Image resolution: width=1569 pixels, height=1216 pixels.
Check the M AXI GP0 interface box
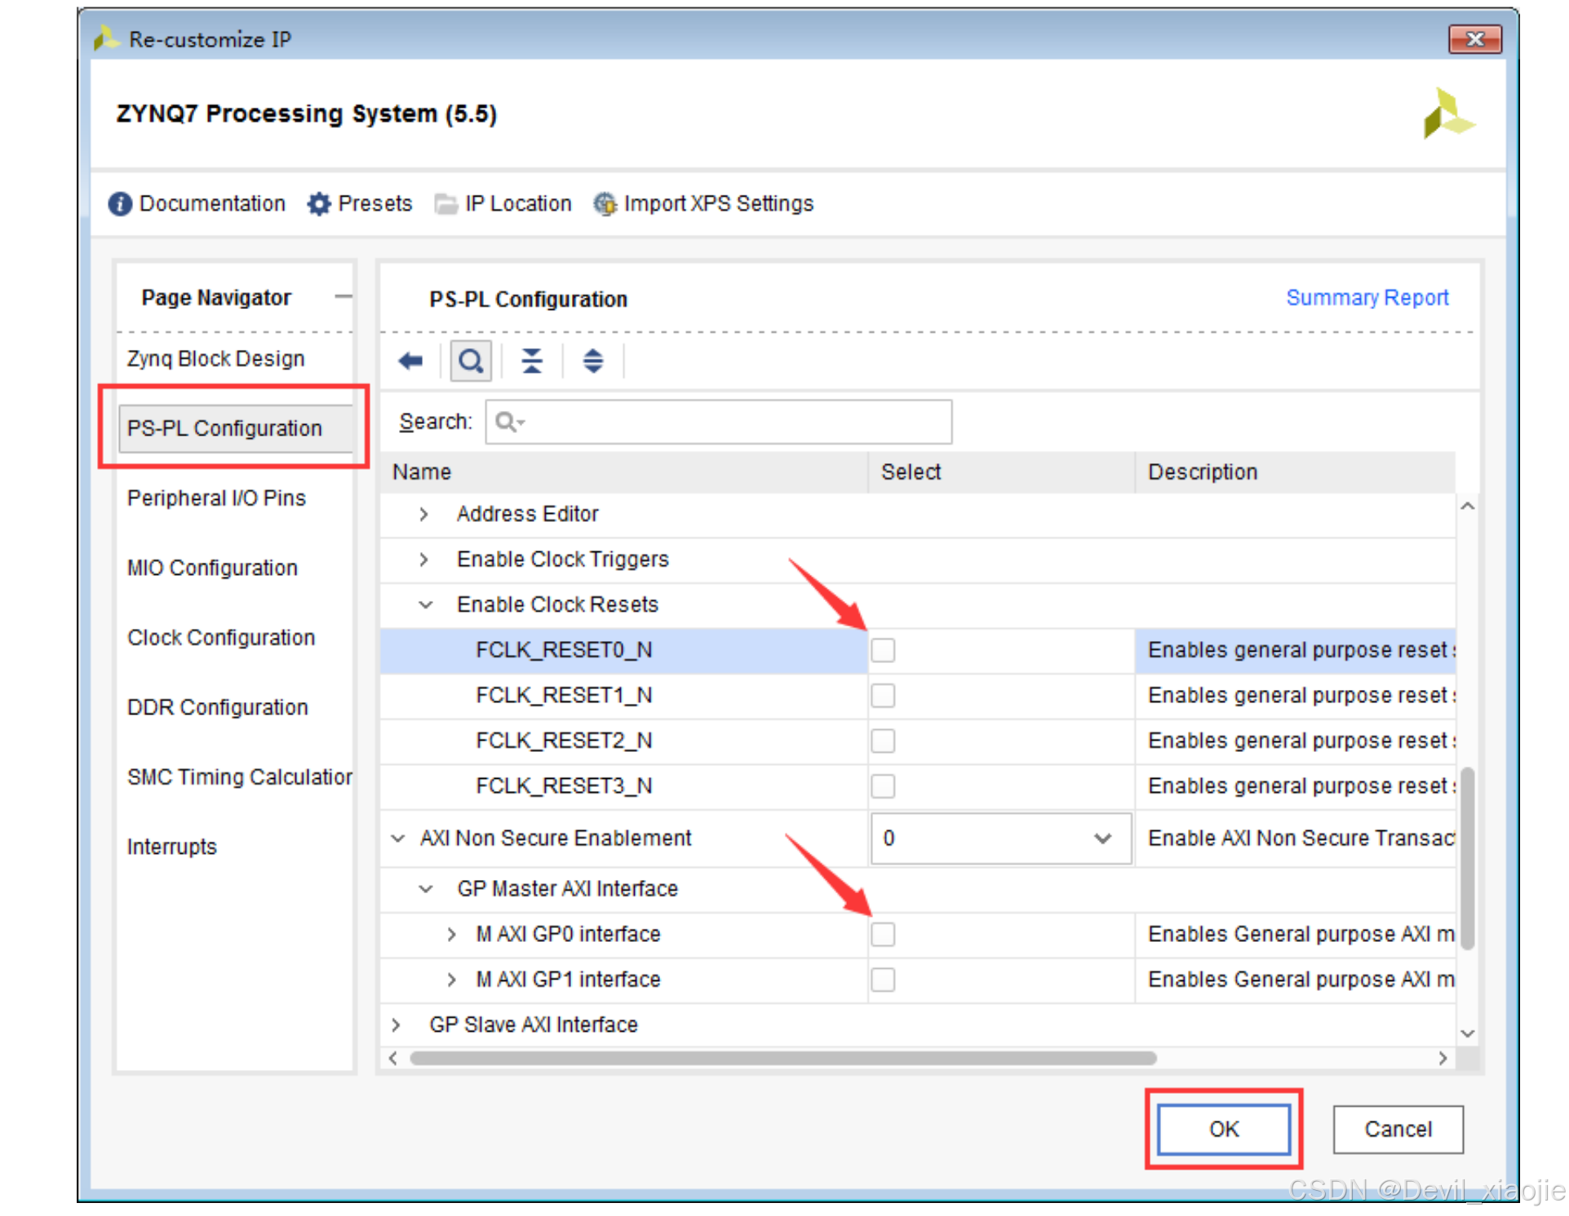click(883, 934)
